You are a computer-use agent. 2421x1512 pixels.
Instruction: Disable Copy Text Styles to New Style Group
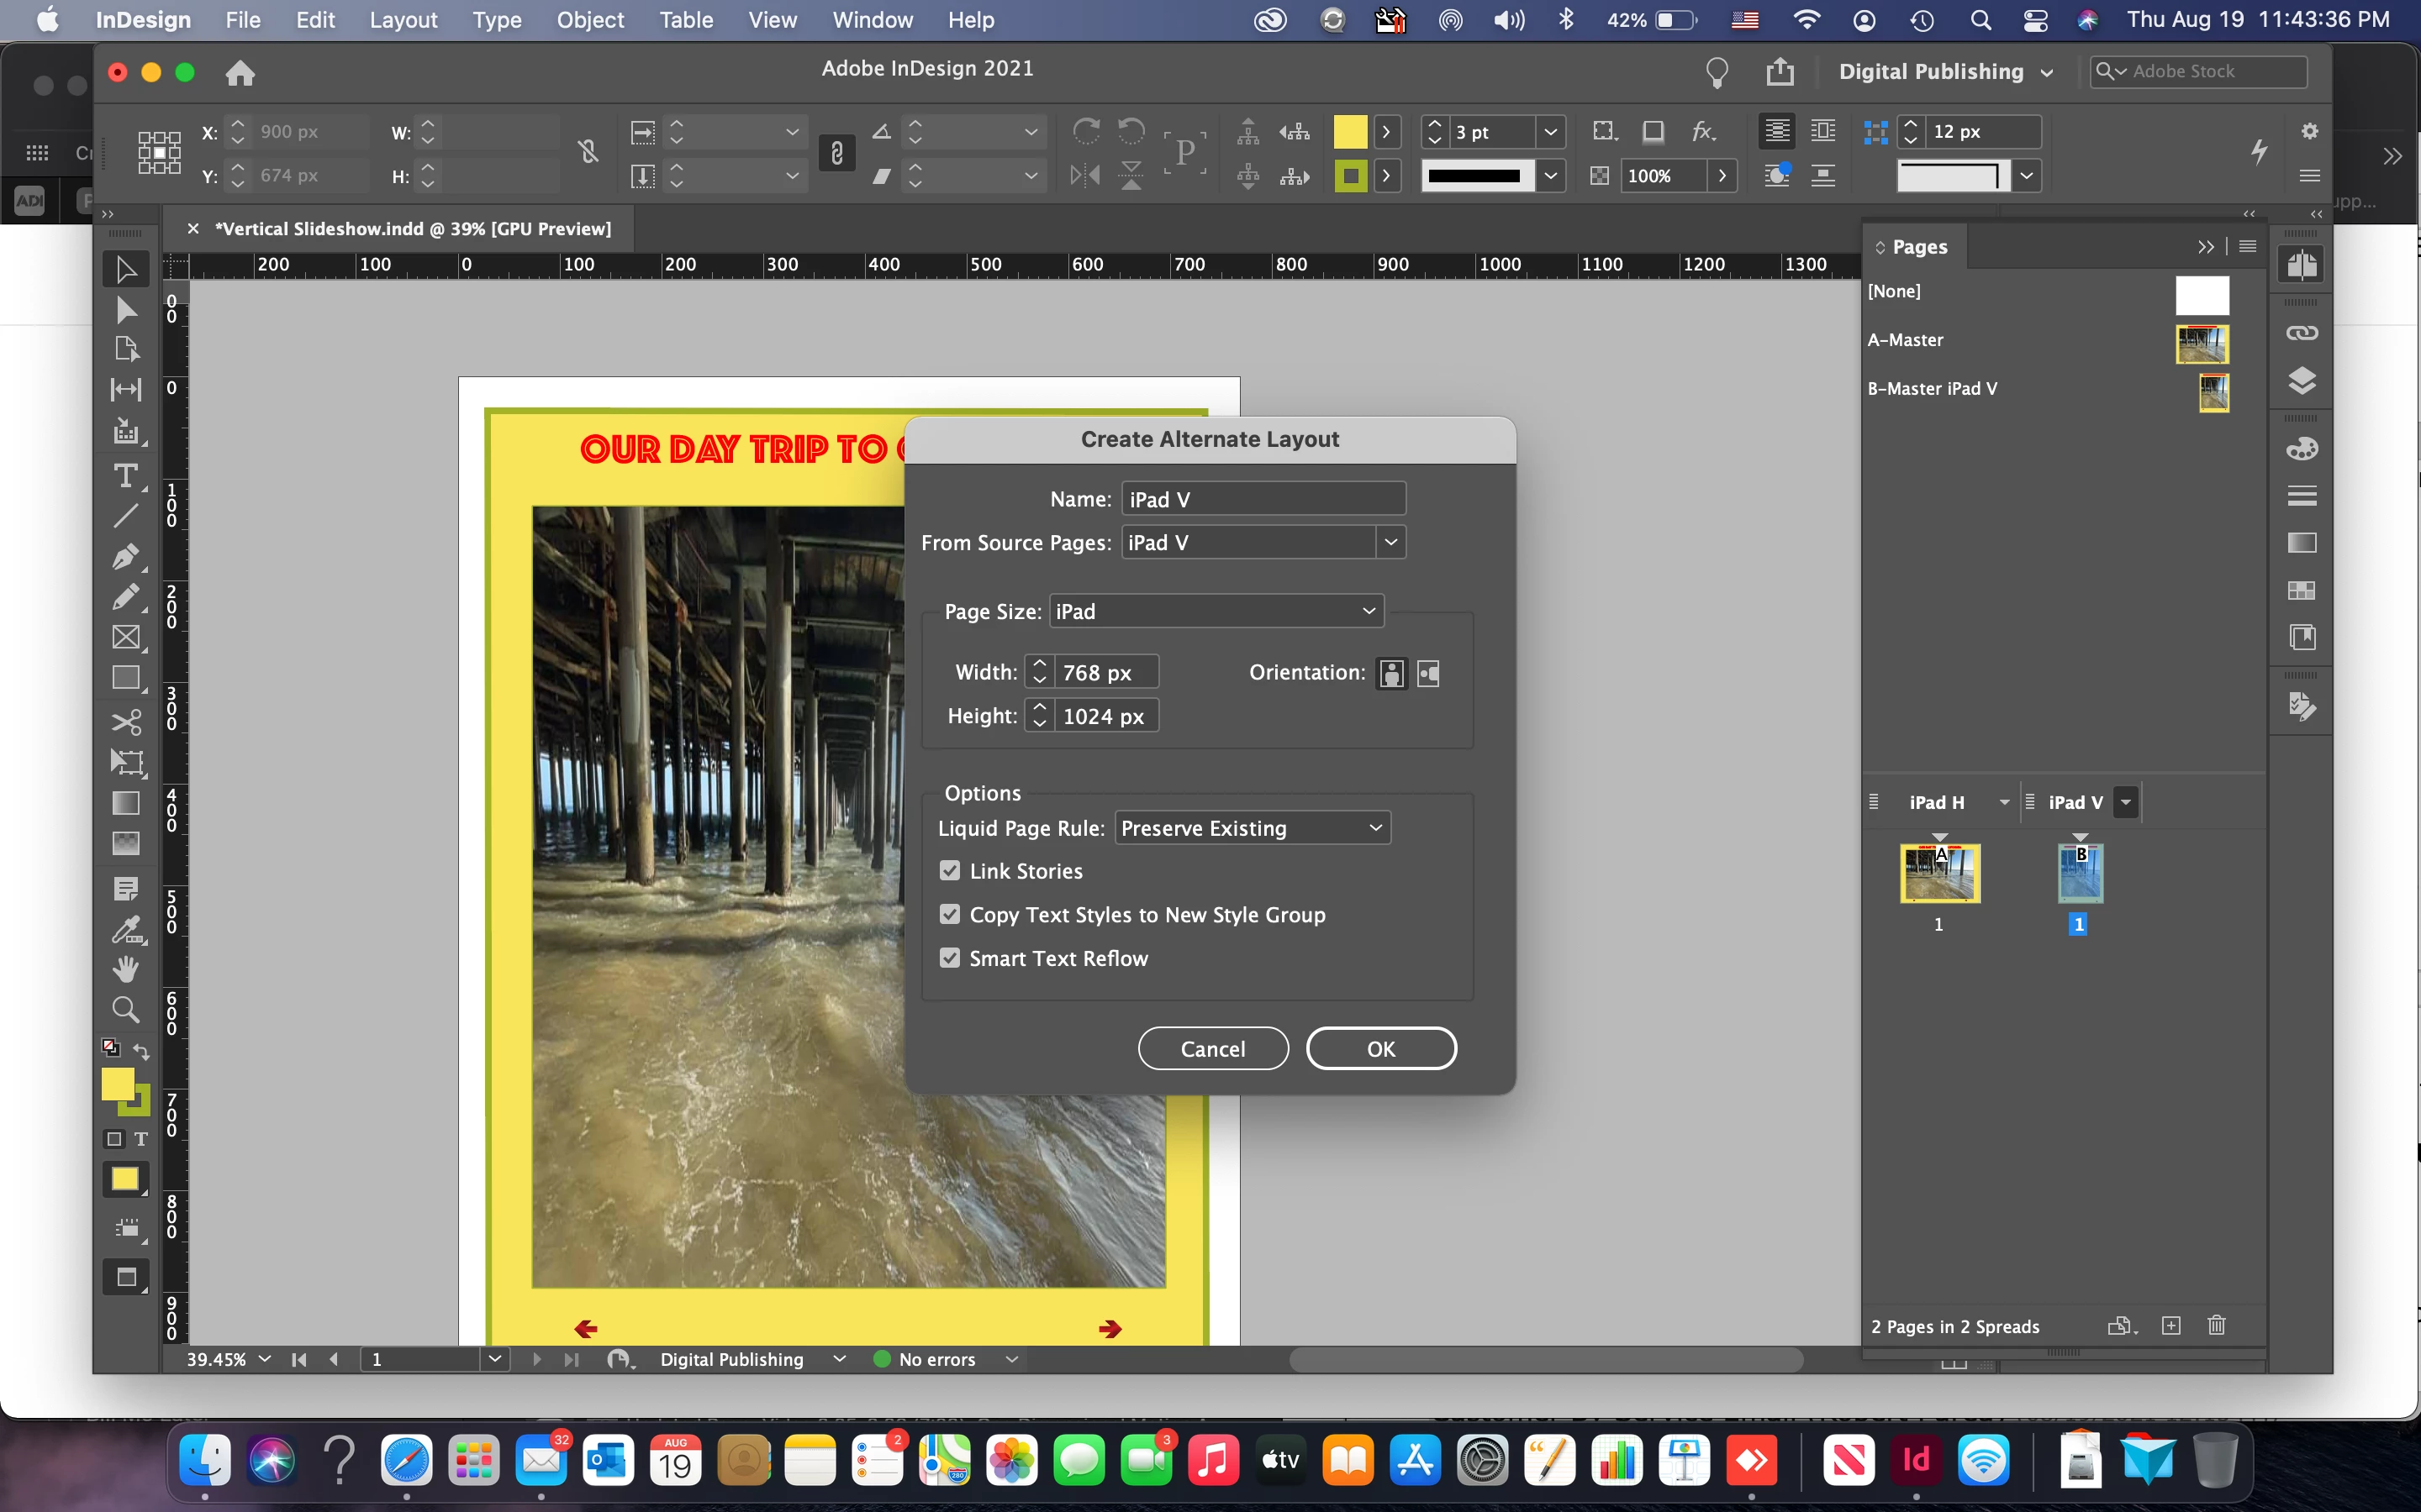tap(951, 915)
